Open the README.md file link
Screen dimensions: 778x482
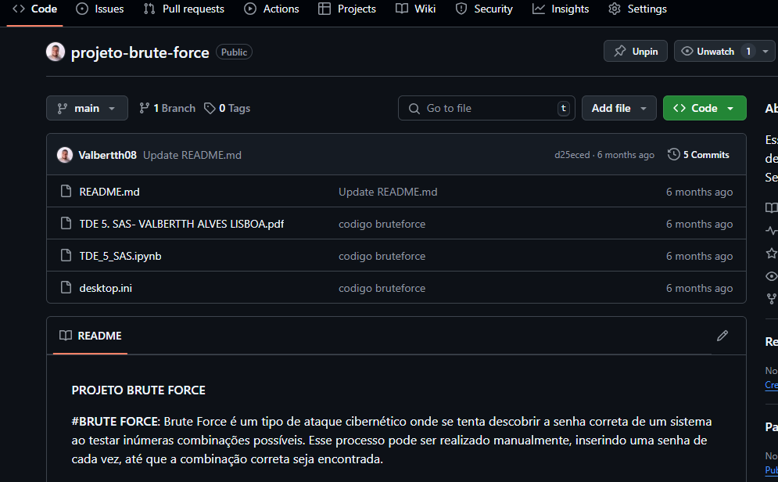coord(109,192)
